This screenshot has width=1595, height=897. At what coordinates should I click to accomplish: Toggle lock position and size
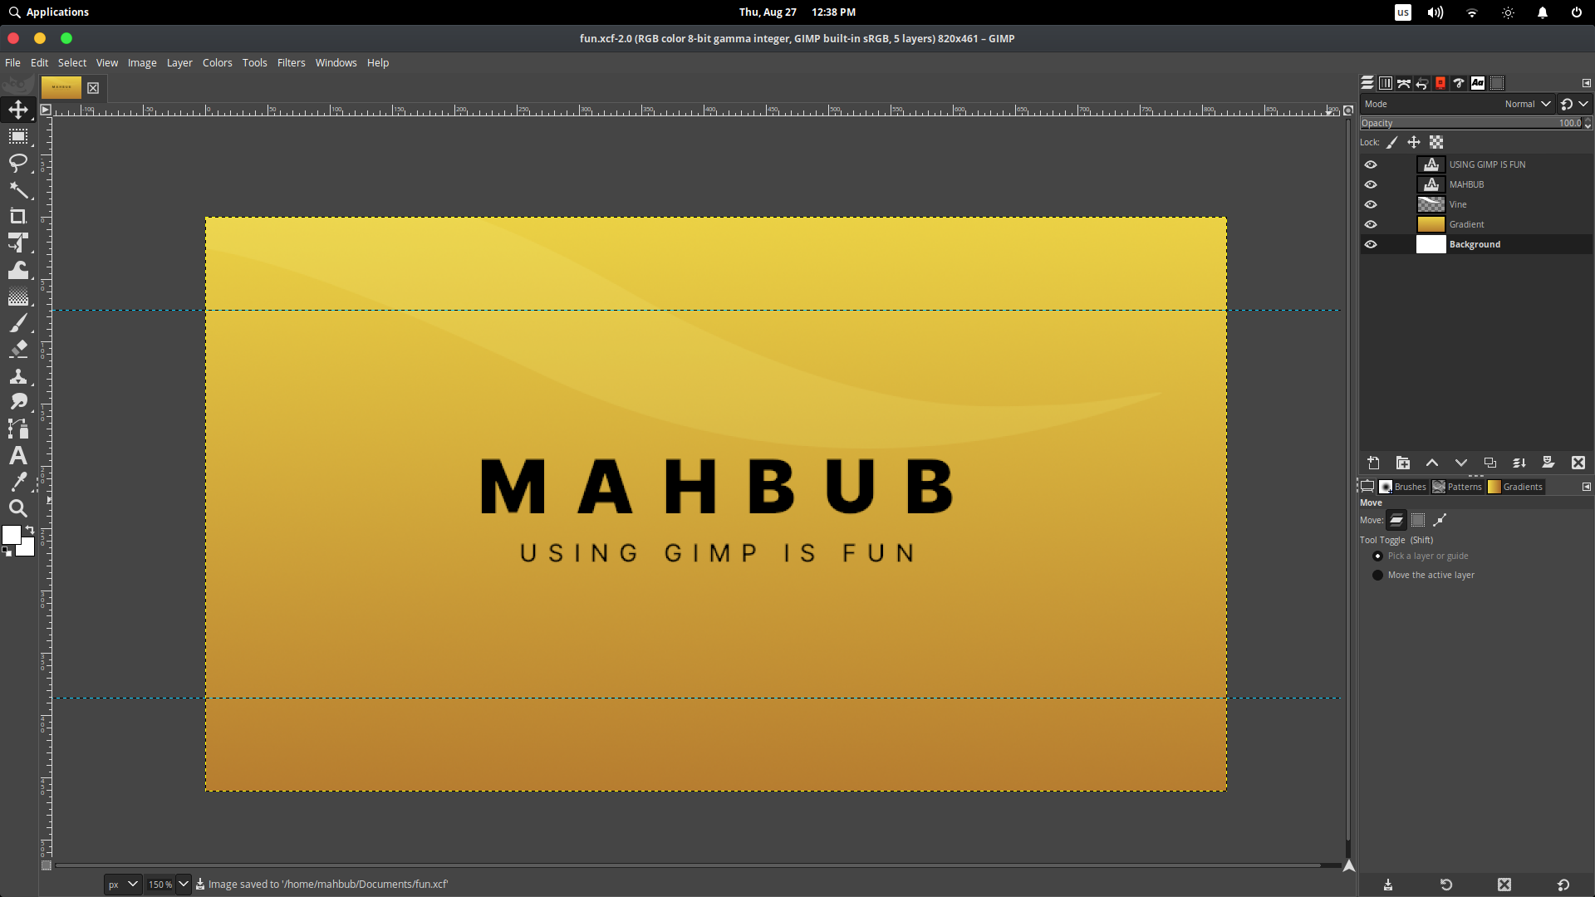coord(1414,142)
